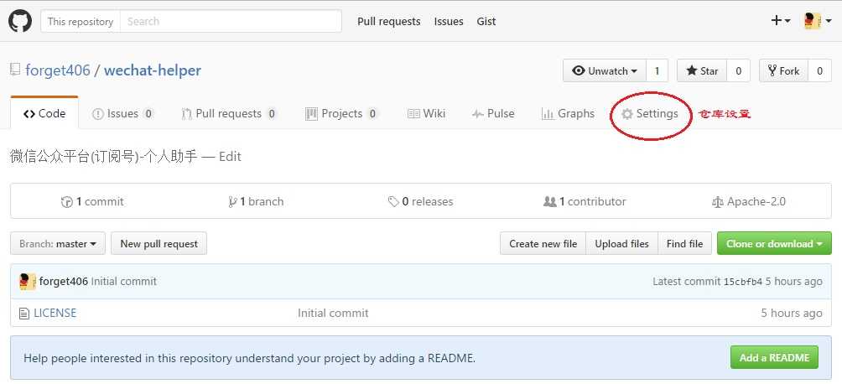Click the '5 hours ago' text in LICENSE row
The width and height of the screenshot is (842, 384).
tap(792, 313)
